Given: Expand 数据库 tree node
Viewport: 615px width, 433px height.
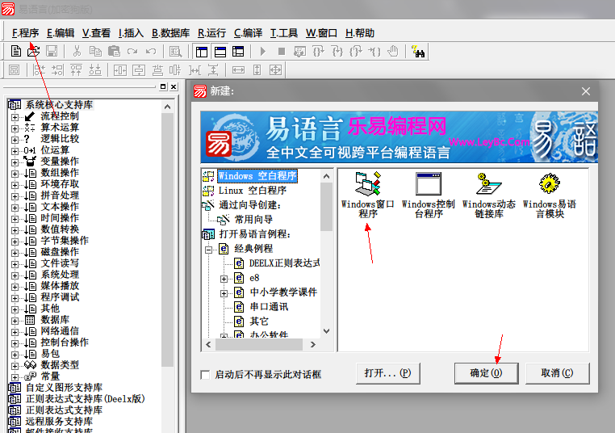Looking at the screenshot, I should (x=15, y=321).
